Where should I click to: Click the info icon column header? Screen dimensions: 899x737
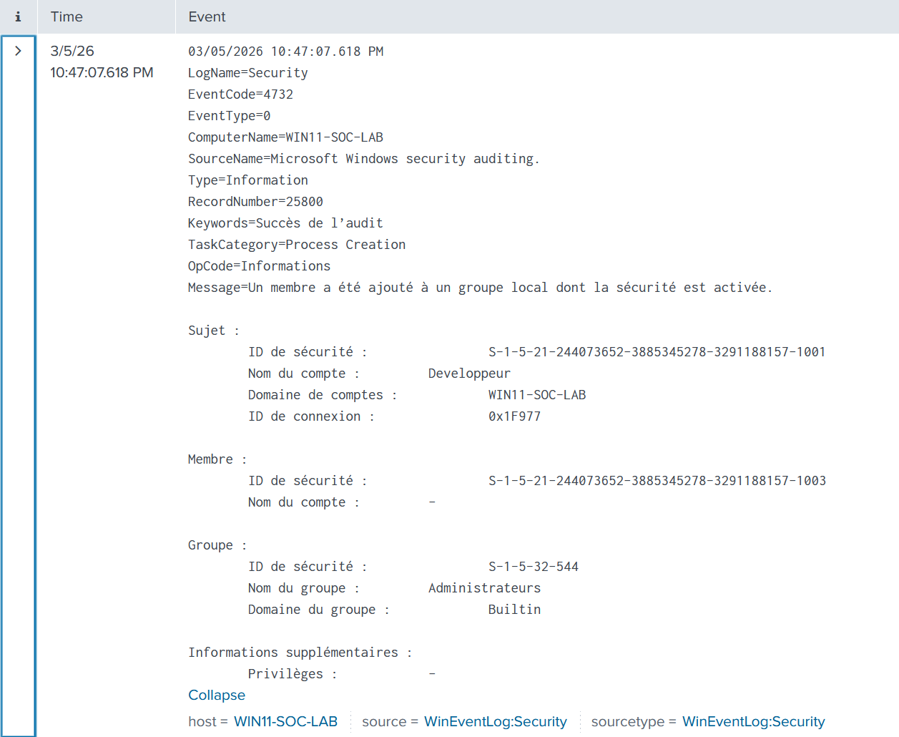(18, 16)
